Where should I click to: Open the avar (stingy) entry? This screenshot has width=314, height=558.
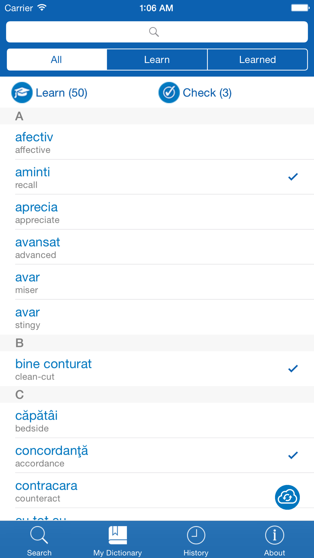(x=157, y=317)
